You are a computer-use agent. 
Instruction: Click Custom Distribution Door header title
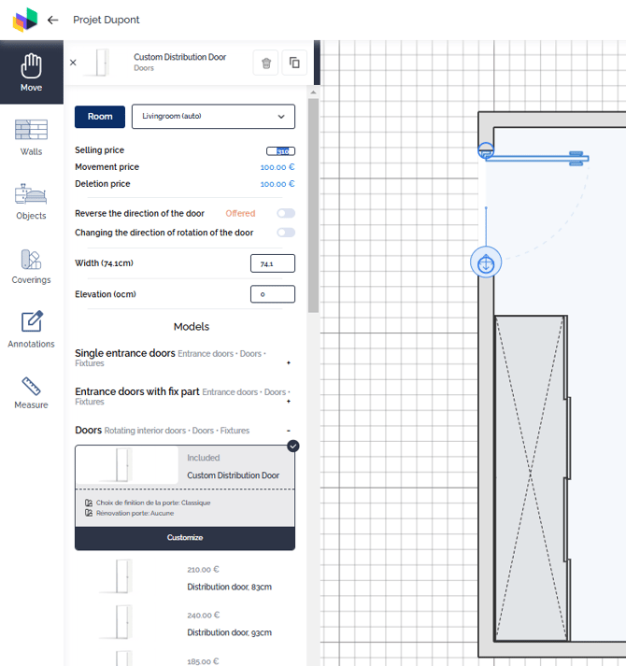click(179, 57)
